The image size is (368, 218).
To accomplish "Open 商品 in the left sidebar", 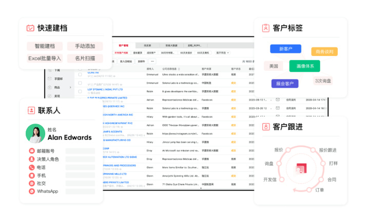I will pyautogui.click(x=57, y=88).
